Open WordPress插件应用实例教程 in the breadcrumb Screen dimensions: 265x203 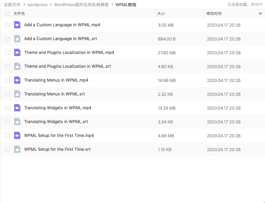click(81, 5)
